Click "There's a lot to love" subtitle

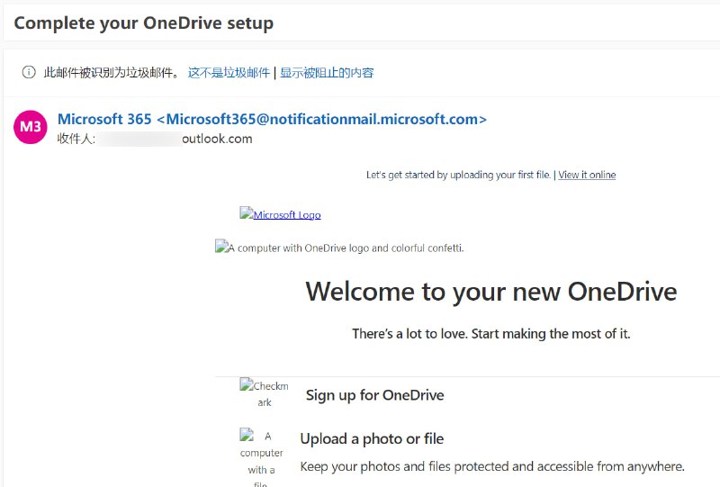490,334
